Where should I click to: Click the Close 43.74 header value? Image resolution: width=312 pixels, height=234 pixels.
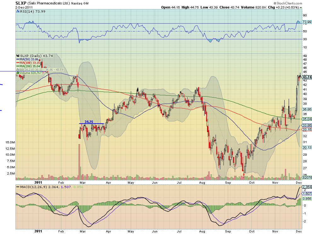coord(229,7)
